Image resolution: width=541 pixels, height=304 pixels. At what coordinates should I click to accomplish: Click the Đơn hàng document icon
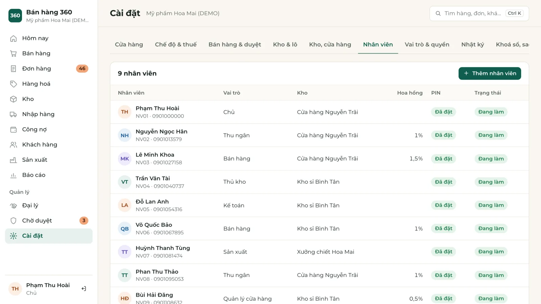coord(14,69)
